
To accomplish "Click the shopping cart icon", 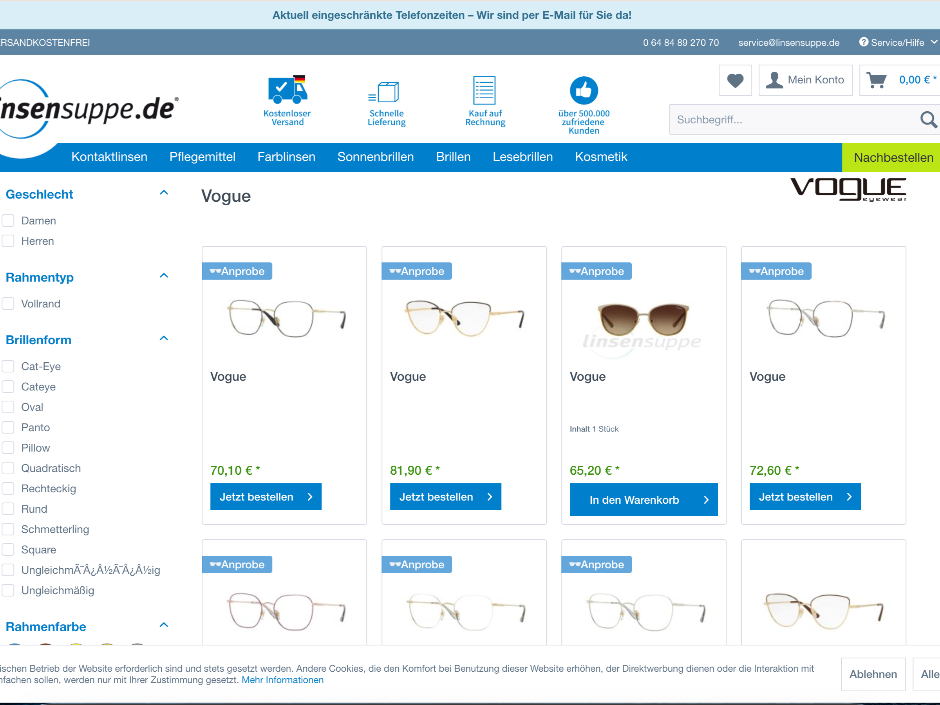I will pos(876,80).
